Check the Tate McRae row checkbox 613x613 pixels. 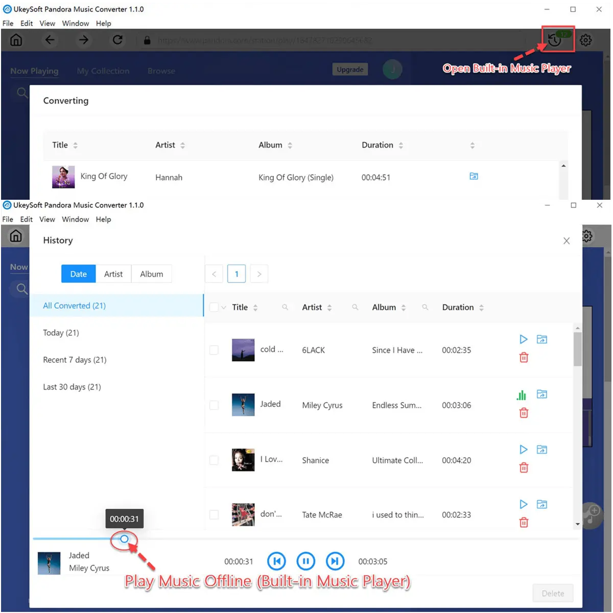tap(214, 515)
